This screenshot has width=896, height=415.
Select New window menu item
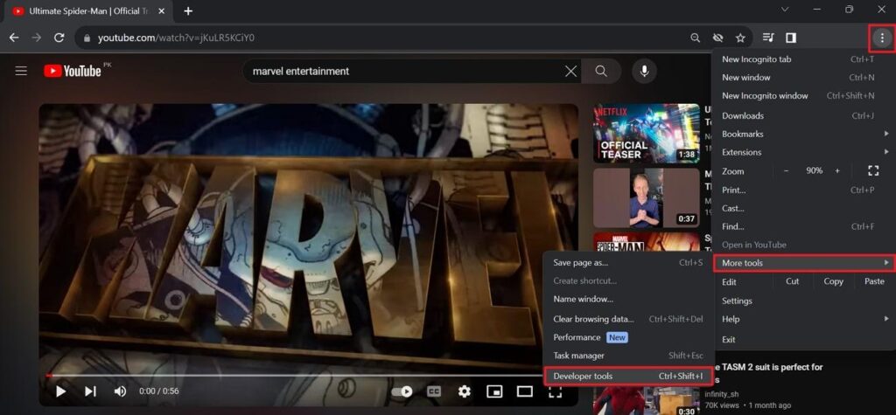(x=804, y=77)
